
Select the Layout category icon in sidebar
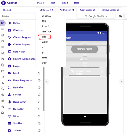pyautogui.click(x=3, y=29)
